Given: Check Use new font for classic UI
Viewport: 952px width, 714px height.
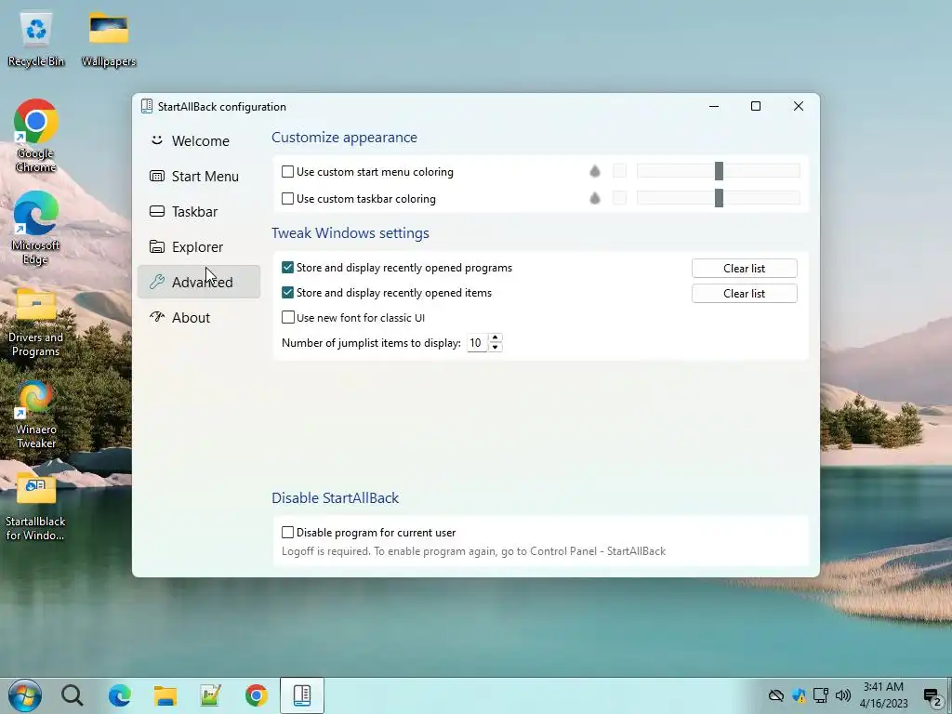Looking at the screenshot, I should tap(288, 318).
